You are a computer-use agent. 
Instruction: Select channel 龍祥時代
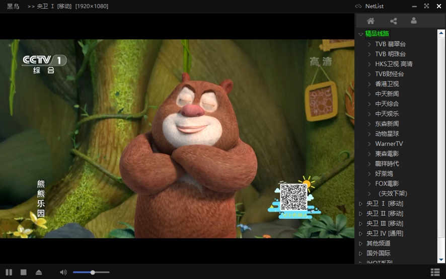tap(387, 164)
